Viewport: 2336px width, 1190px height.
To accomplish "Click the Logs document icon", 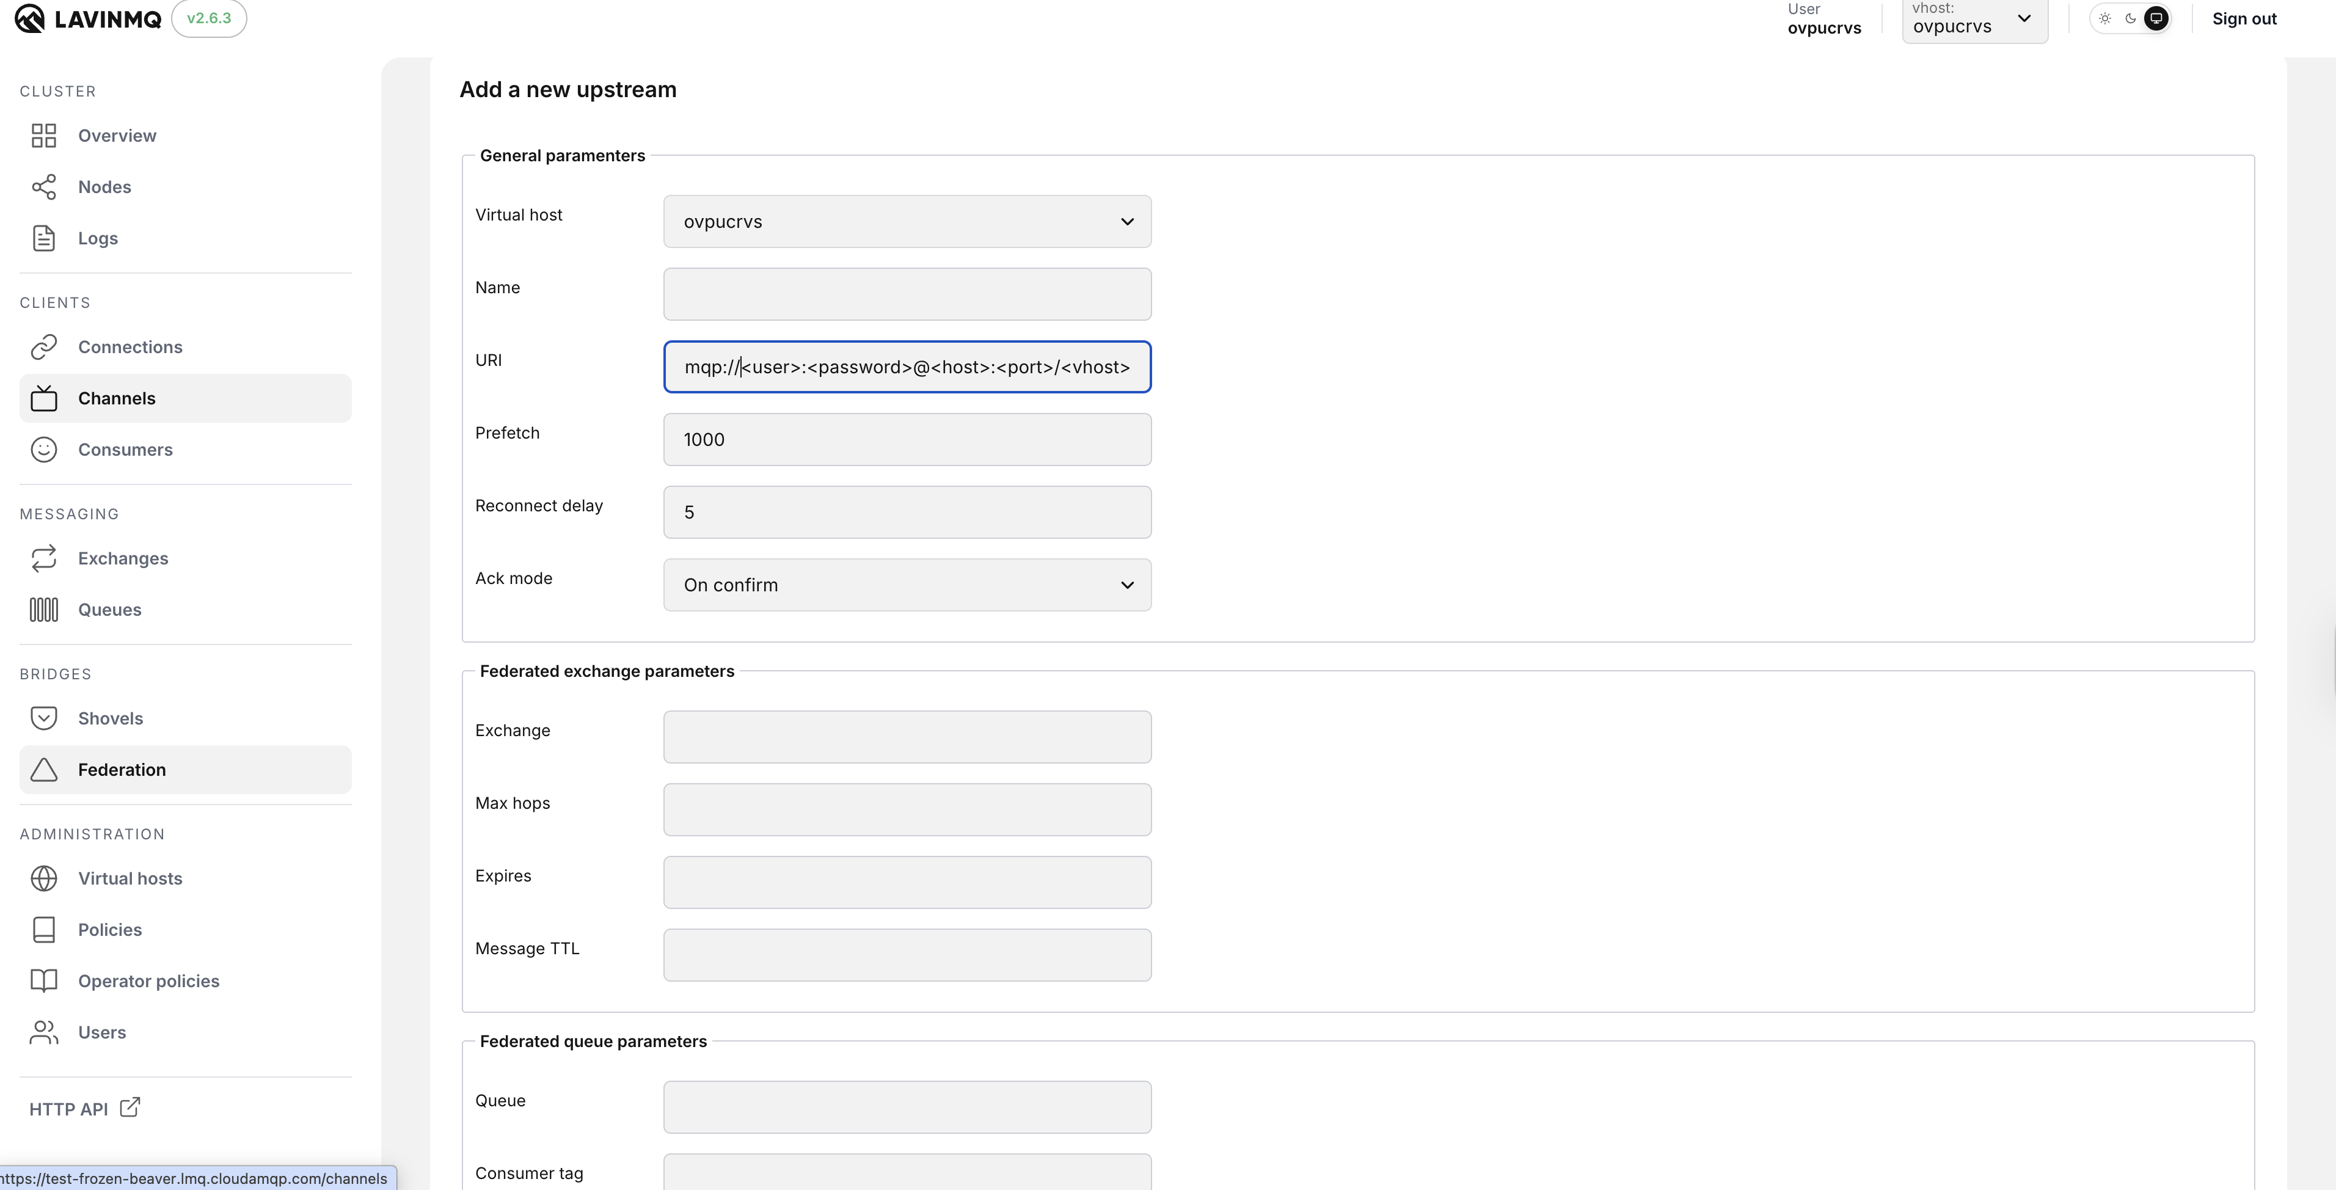I will (x=43, y=238).
